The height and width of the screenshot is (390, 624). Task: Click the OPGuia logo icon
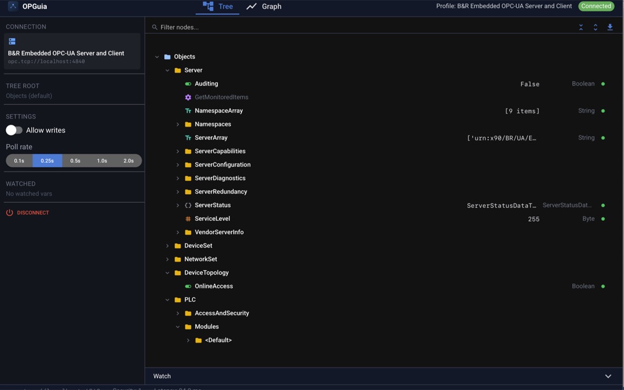12,6
